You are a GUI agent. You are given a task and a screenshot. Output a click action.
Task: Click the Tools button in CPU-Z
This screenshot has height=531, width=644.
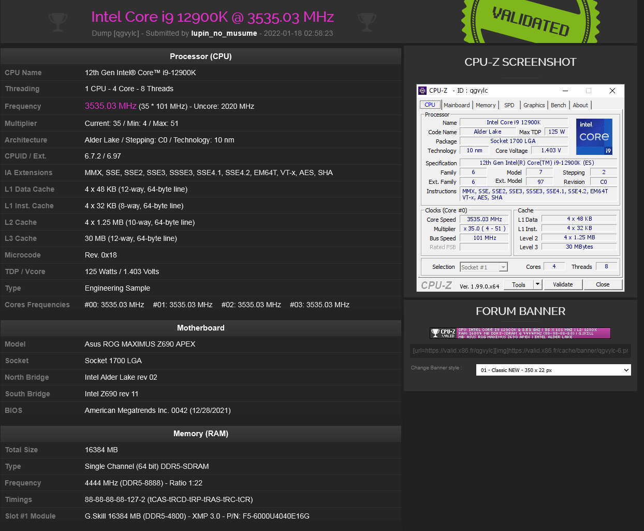point(519,284)
